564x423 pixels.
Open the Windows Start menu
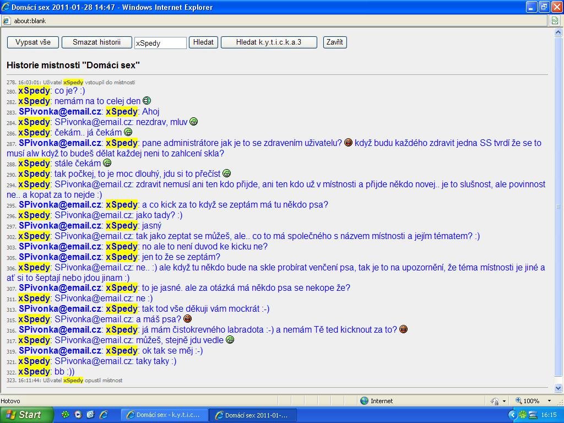(26, 415)
